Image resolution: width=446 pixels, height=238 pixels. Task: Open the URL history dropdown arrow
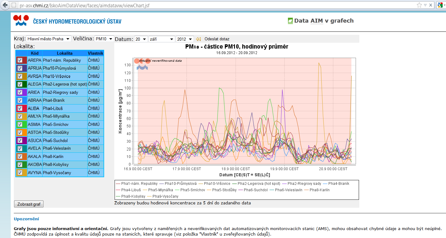point(425,5)
